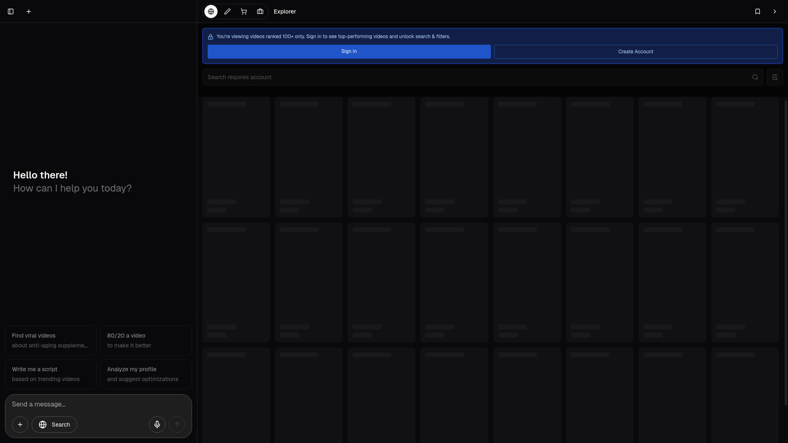Collapse panel with right chevron icon
Viewport: 788px width, 443px height.
pos(775,11)
